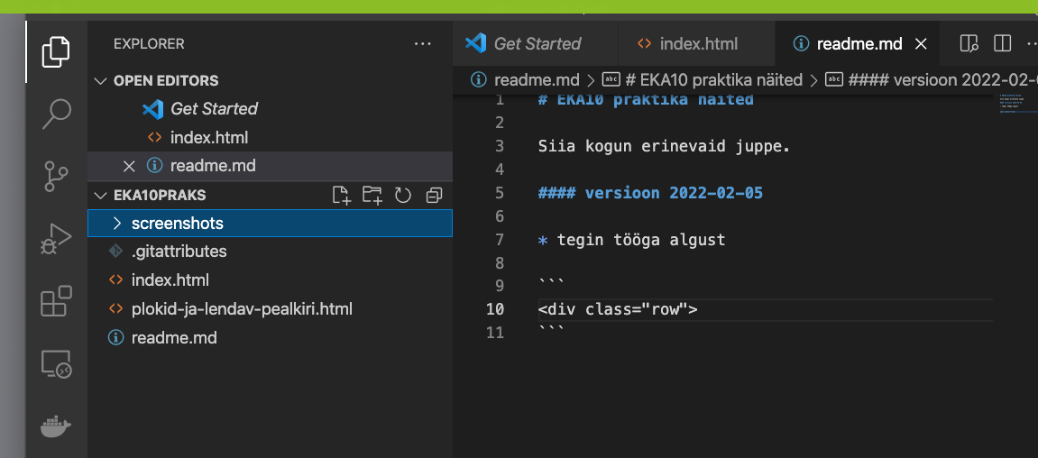Refresh the EKA10PRAKS explorer
This screenshot has width=1038, height=458.
(x=403, y=196)
